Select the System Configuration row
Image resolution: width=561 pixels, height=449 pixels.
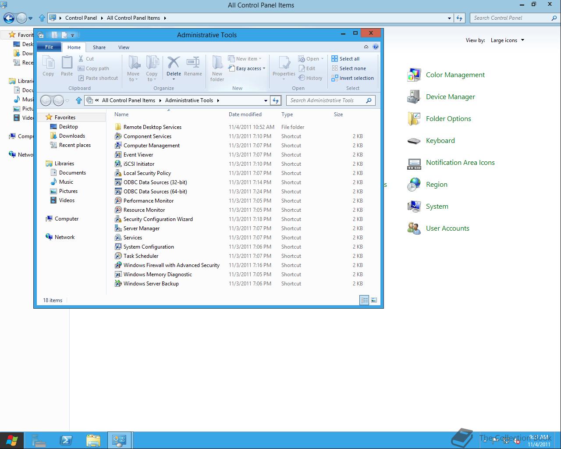(239, 247)
